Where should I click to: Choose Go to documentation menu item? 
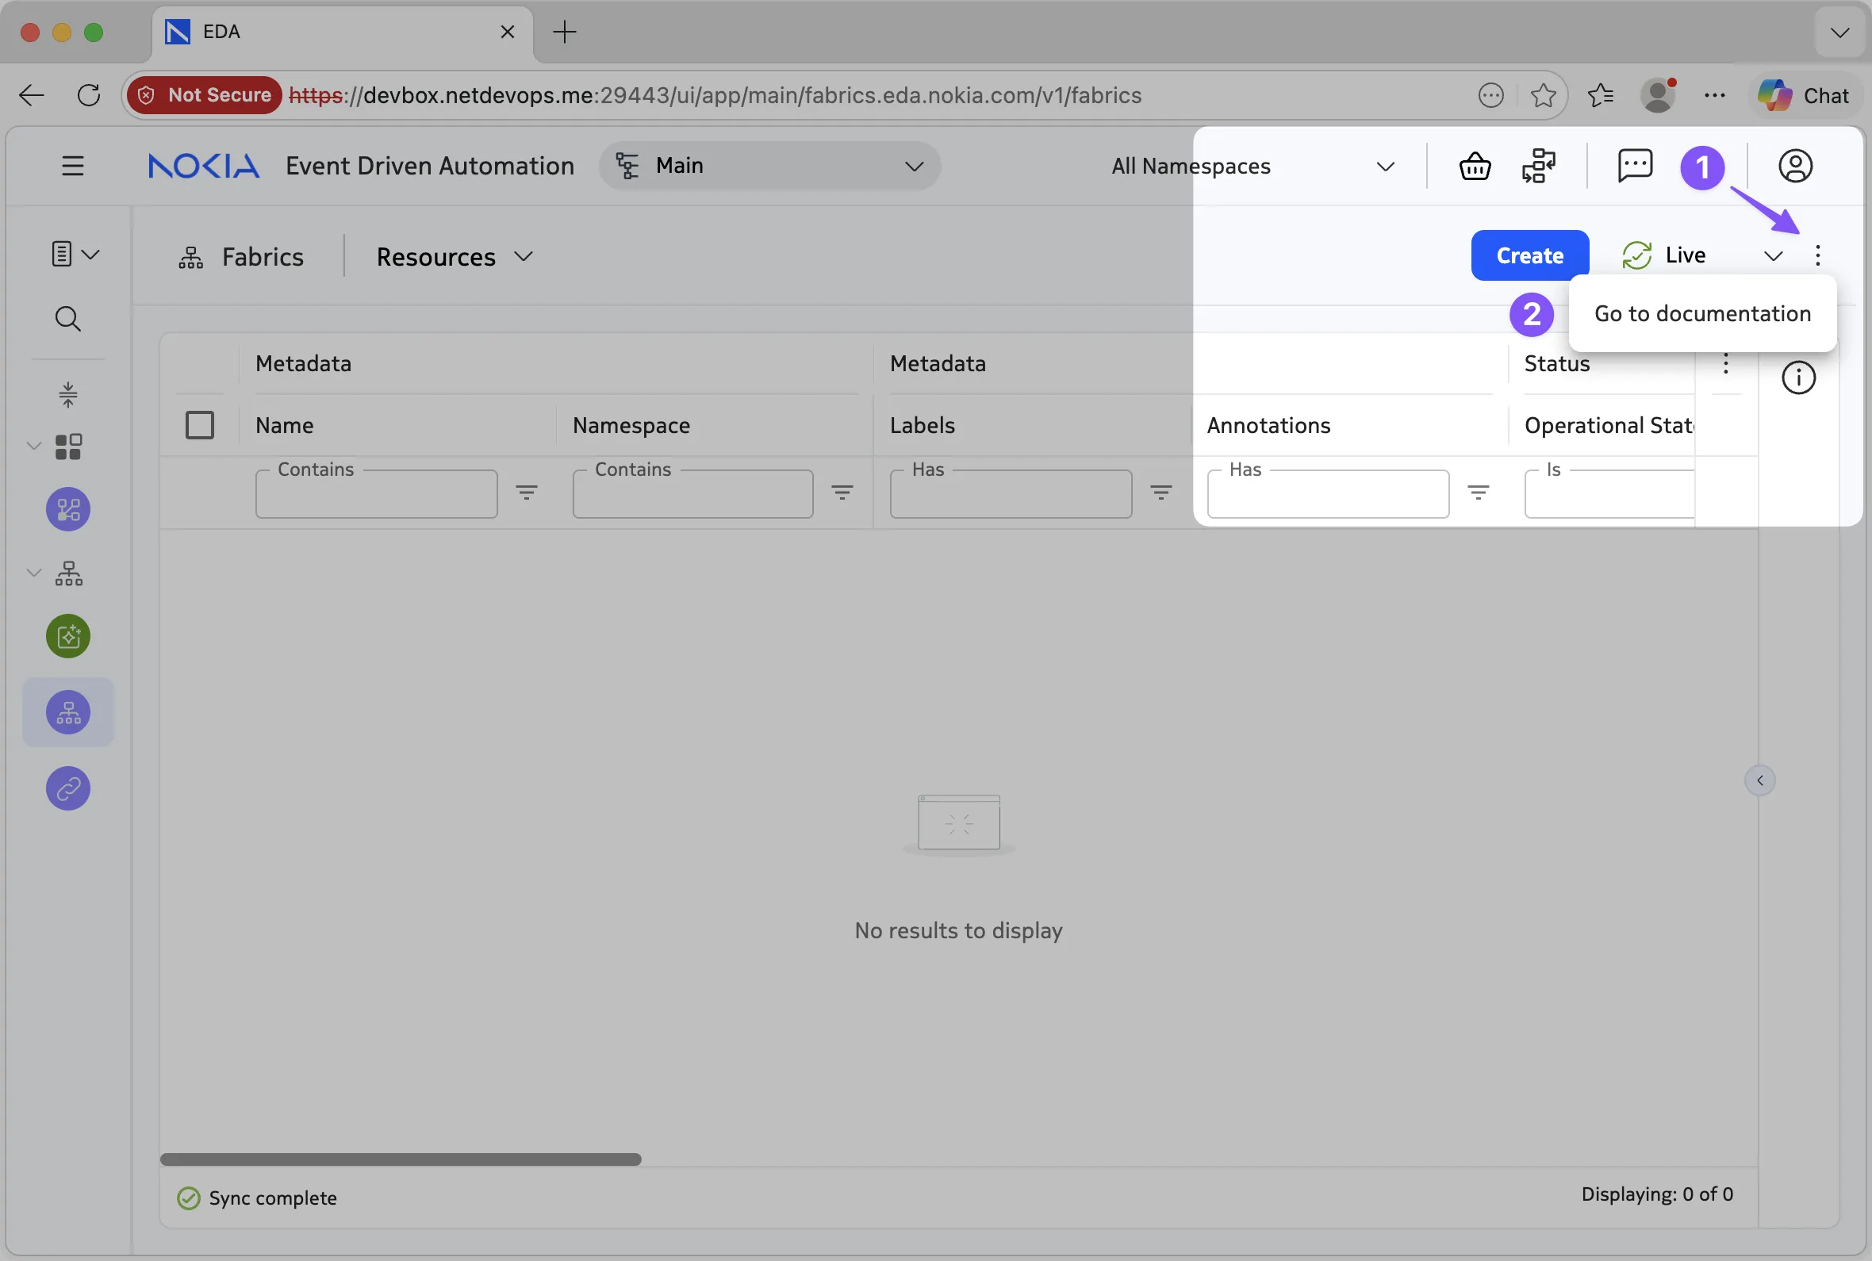[x=1702, y=313]
